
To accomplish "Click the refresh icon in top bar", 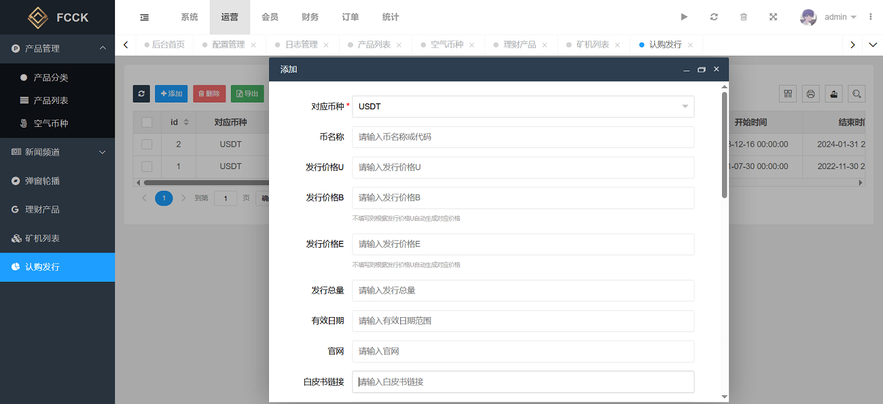I will [x=714, y=17].
